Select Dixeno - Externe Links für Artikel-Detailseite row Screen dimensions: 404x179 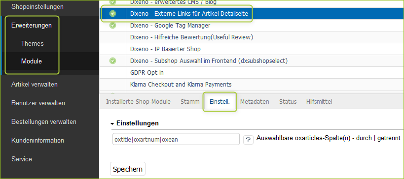(252, 14)
